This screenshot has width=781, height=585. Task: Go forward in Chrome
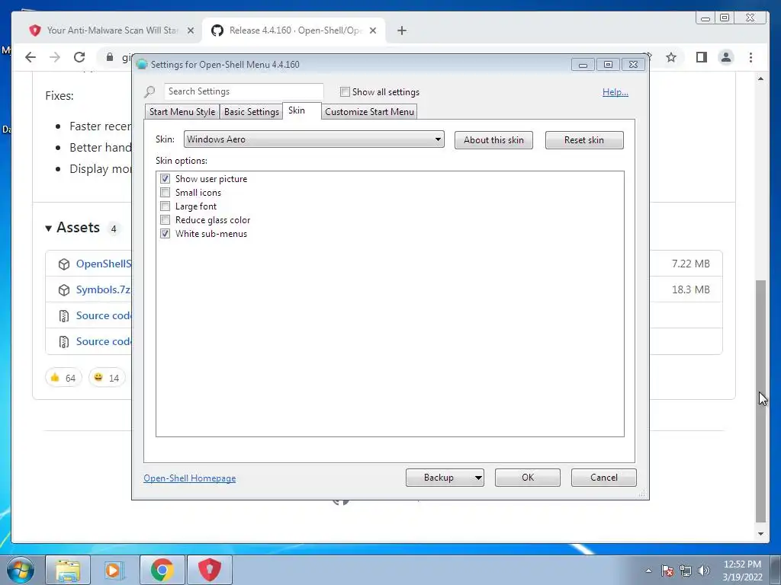point(55,57)
